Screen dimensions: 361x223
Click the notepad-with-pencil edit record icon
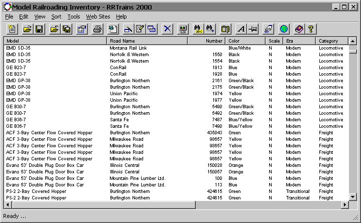(x=140, y=29)
